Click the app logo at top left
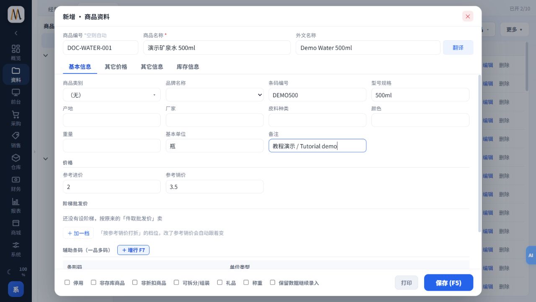 16,14
